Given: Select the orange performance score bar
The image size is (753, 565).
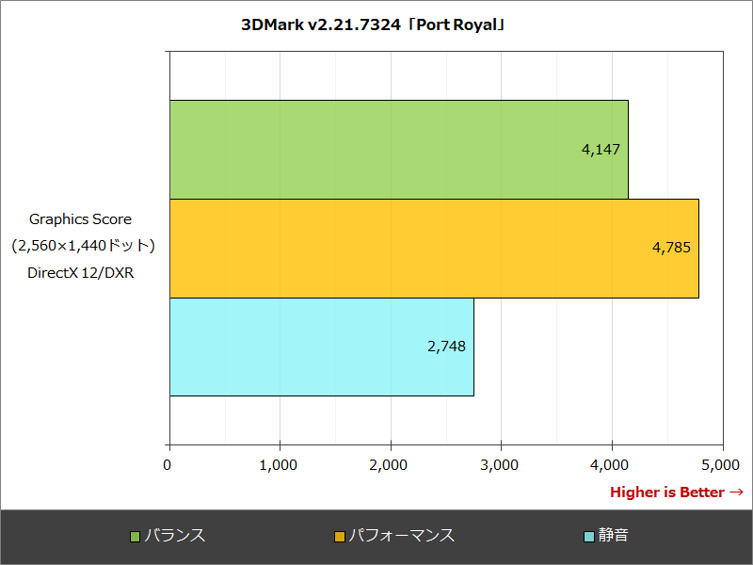Looking at the screenshot, I should point(433,246).
